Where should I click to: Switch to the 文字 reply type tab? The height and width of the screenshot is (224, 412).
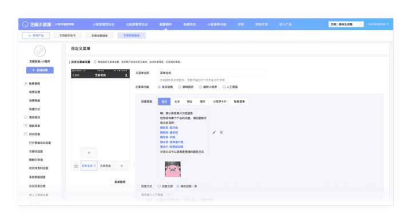(177, 101)
